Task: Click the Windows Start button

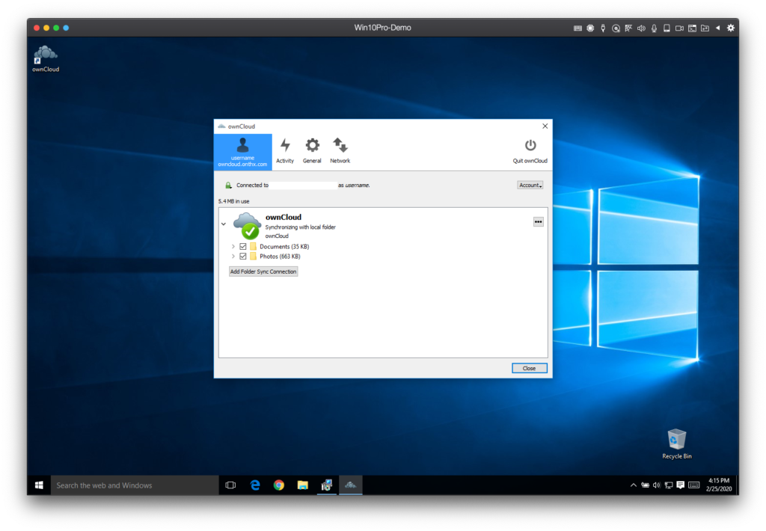Action: [39, 485]
